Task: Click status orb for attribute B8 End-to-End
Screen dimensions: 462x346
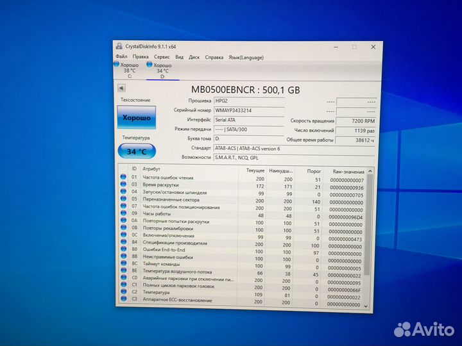Action: tap(123, 249)
